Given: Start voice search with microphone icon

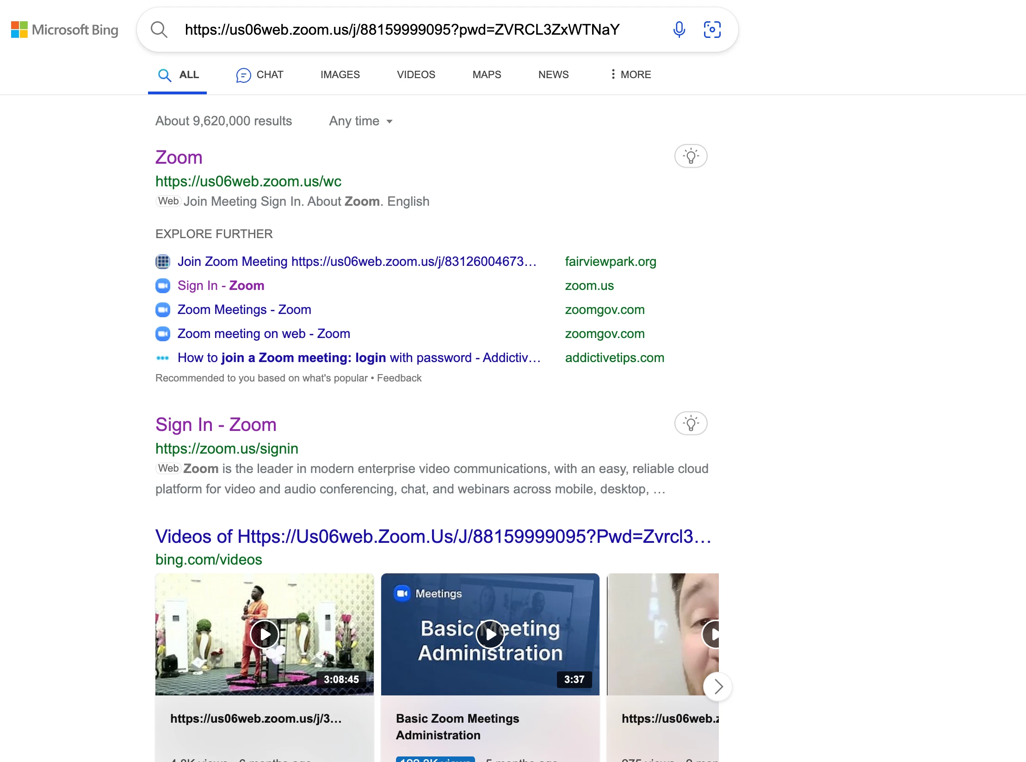Looking at the screenshot, I should [x=679, y=30].
